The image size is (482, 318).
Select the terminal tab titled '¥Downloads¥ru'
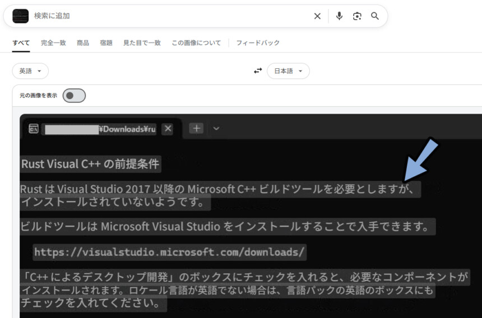click(x=101, y=129)
